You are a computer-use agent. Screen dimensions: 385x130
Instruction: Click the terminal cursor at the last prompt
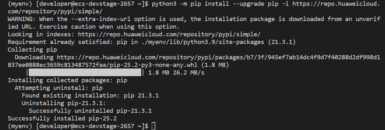[x=154, y=126]
